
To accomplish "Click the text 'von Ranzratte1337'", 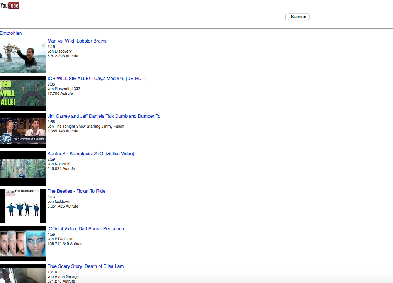I will (x=64, y=89).
